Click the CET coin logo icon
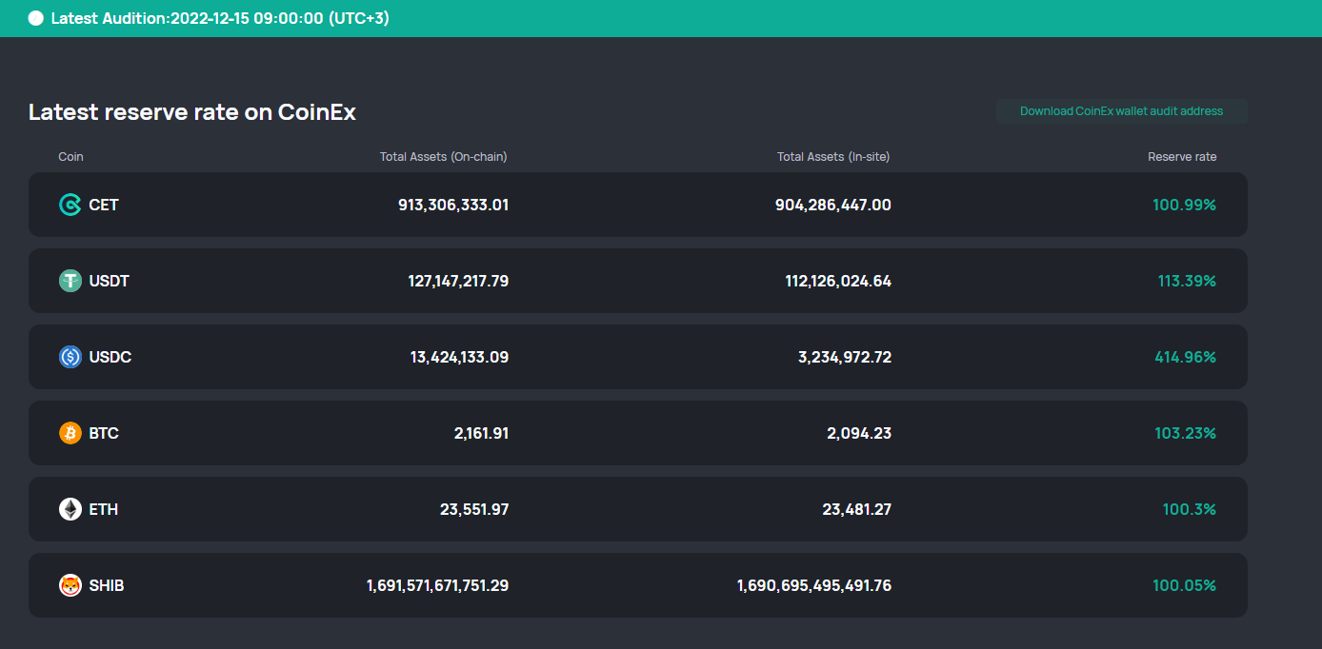The image size is (1322, 649). [x=70, y=205]
